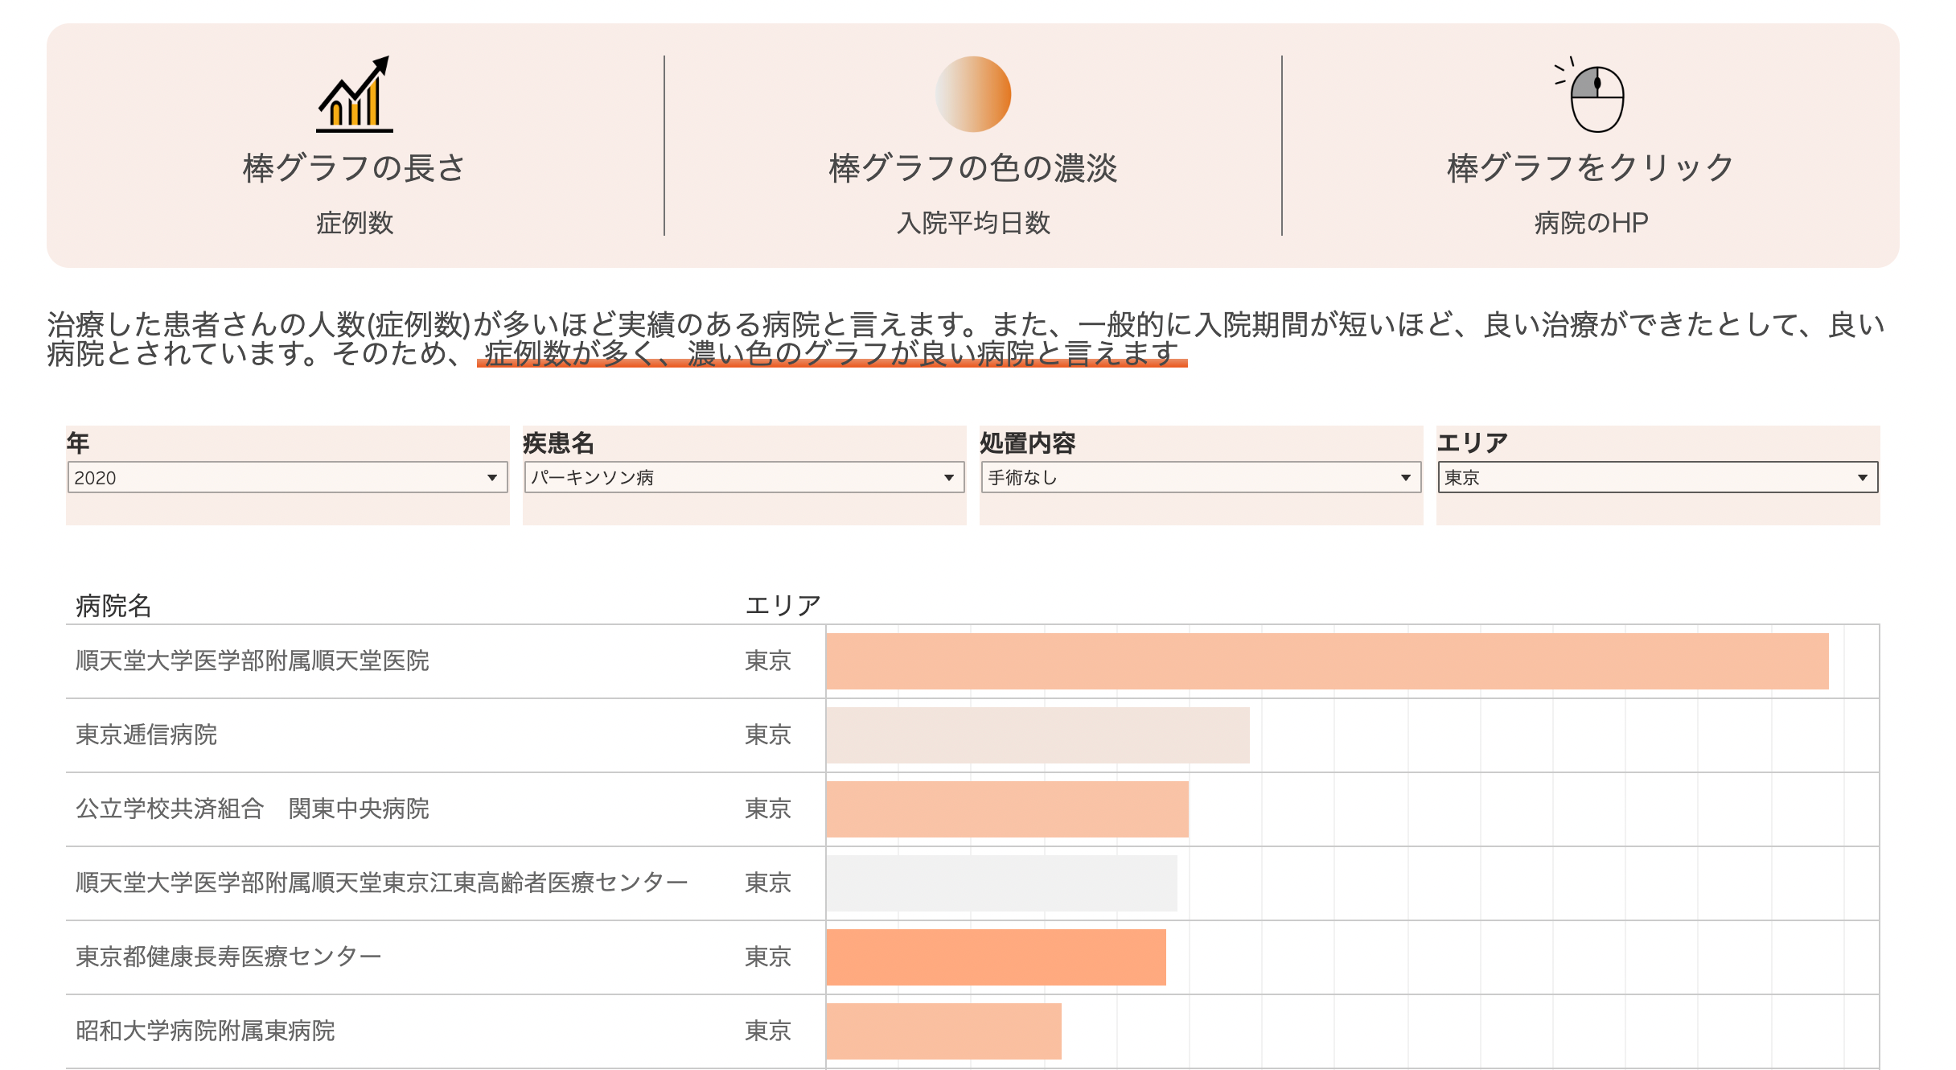Viewport: 1956px width, 1070px height.
Task: Click the bar for 順天堂東京江東高齢者医療センター
Action: (1001, 883)
